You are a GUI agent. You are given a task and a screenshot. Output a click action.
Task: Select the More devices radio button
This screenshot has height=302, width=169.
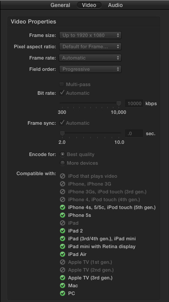pyautogui.click(x=63, y=163)
